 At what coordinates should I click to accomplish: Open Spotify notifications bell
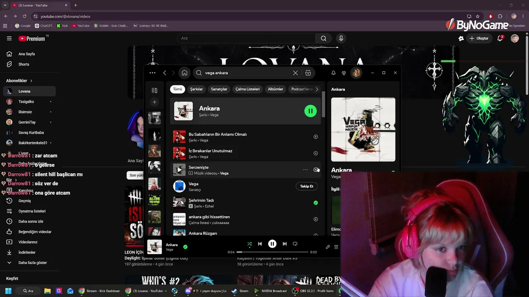tap(334, 73)
